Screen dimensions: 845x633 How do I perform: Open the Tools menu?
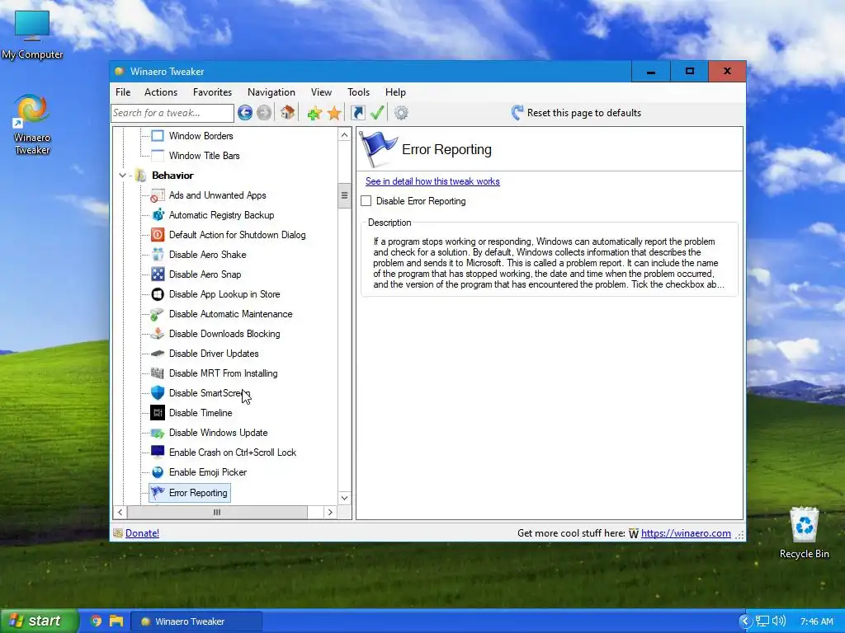tap(358, 92)
